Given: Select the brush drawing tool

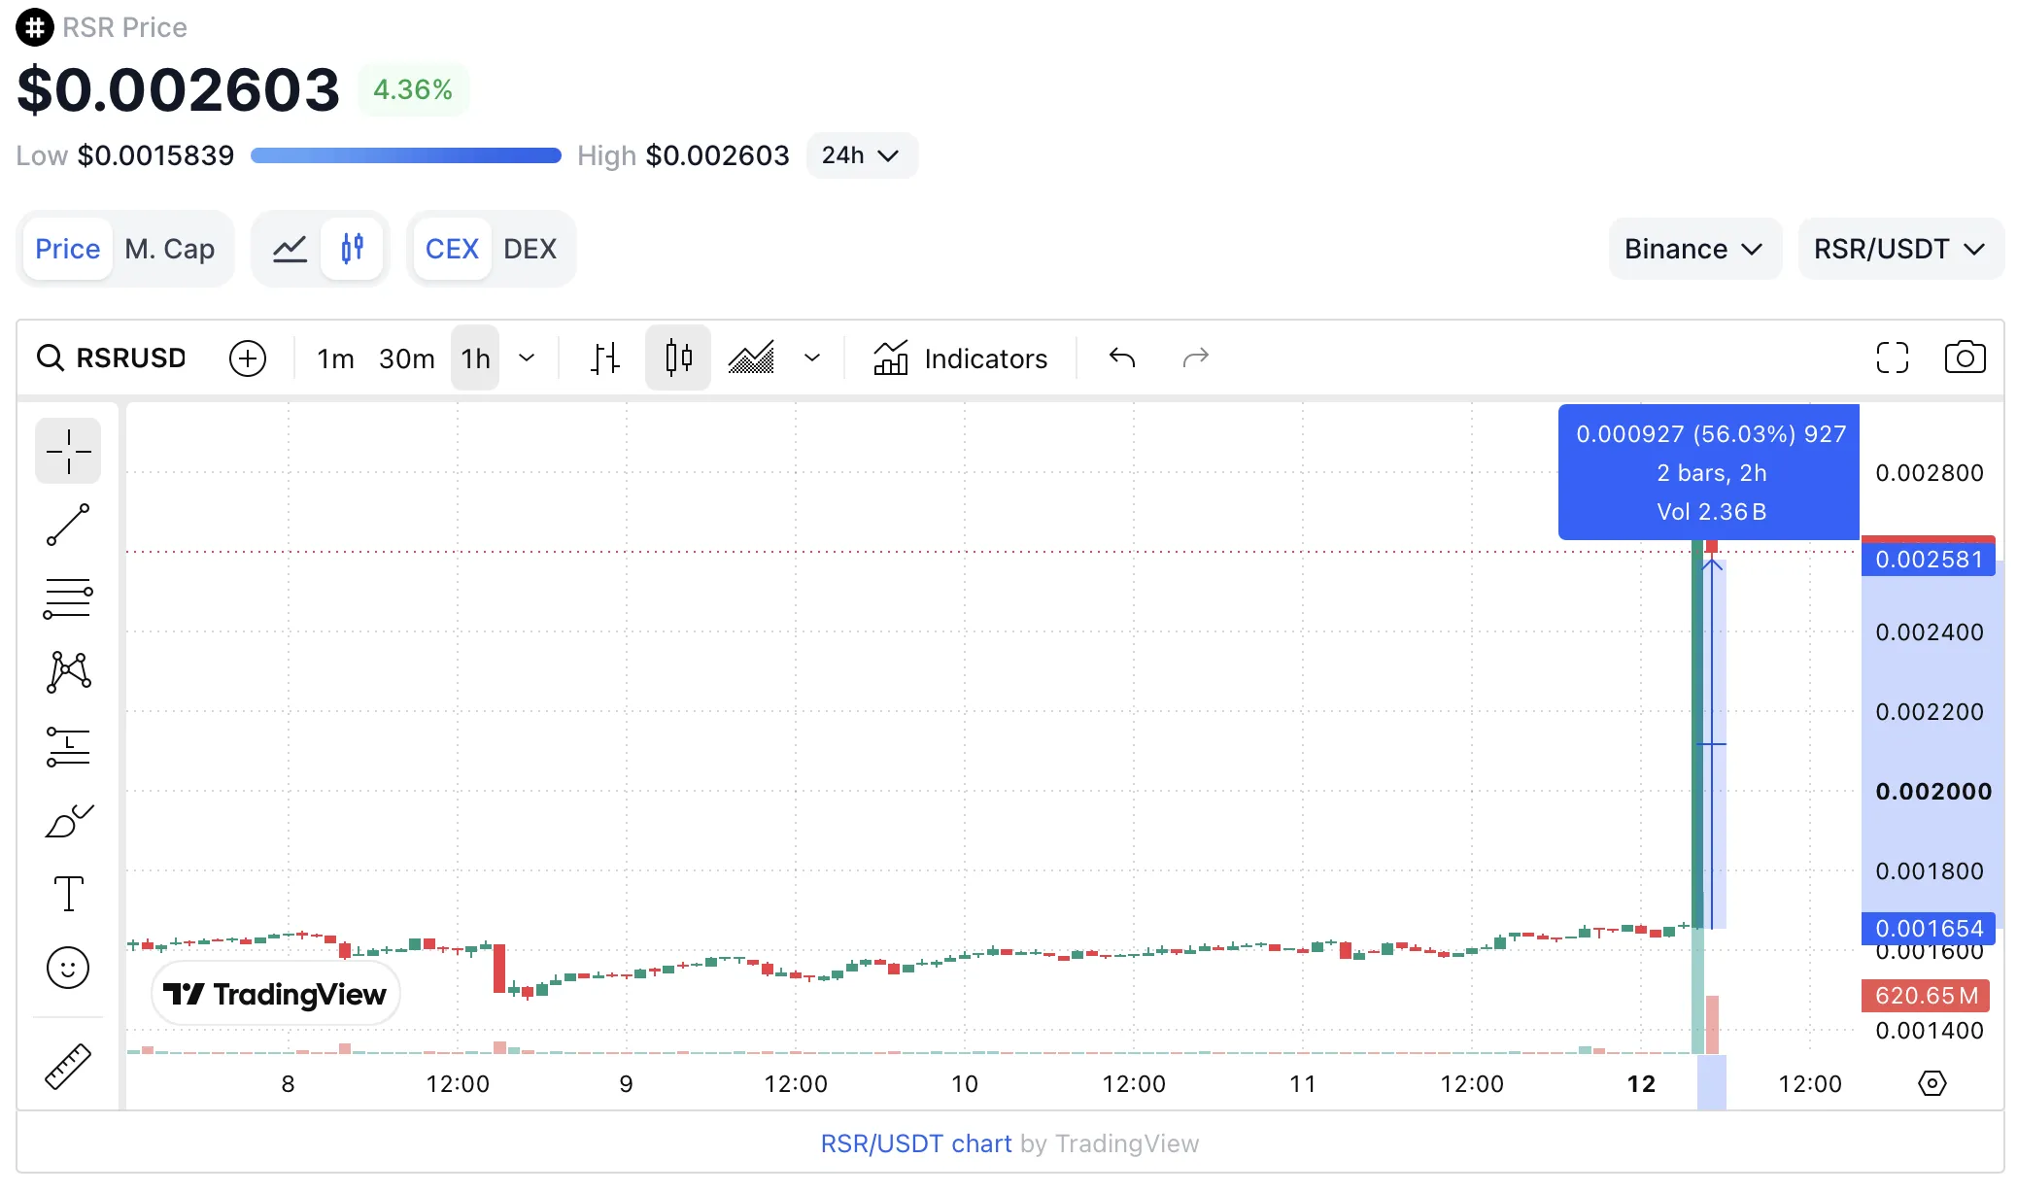Looking at the screenshot, I should click(x=68, y=820).
